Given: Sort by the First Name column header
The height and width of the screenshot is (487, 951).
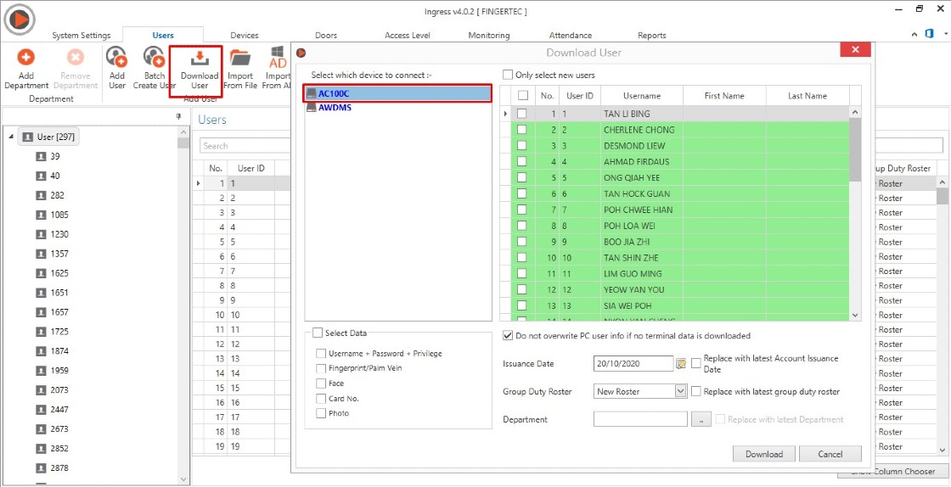Looking at the screenshot, I should [x=725, y=96].
